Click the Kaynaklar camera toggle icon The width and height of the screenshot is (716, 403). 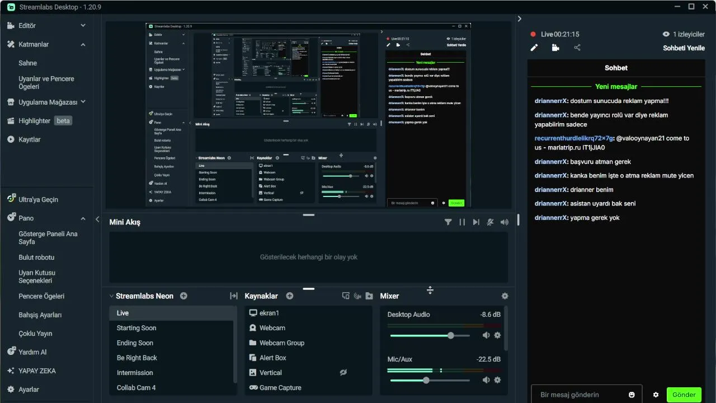pyautogui.click(x=357, y=296)
